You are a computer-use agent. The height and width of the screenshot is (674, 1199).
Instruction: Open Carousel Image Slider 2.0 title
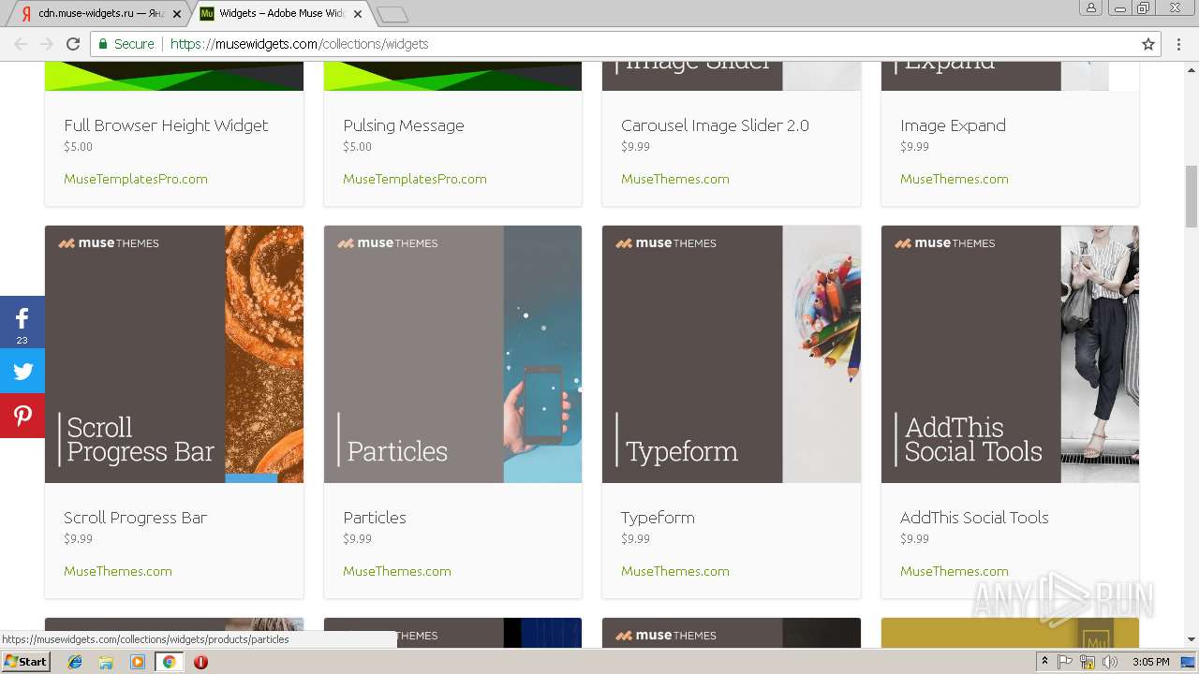point(715,125)
